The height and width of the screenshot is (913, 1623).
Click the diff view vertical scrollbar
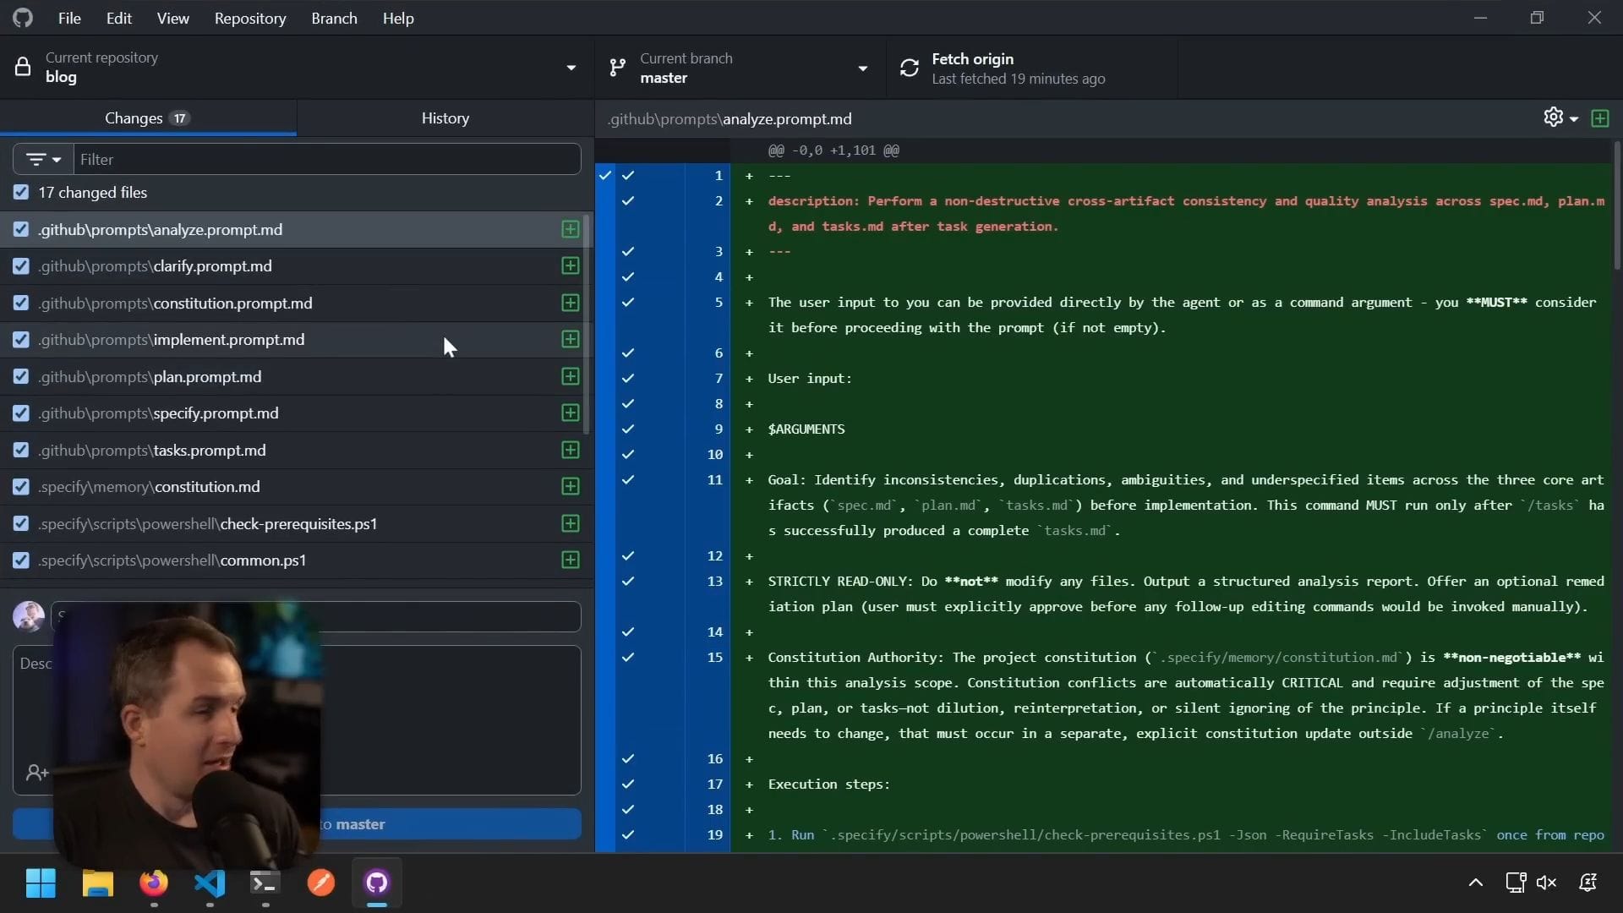(x=1617, y=207)
